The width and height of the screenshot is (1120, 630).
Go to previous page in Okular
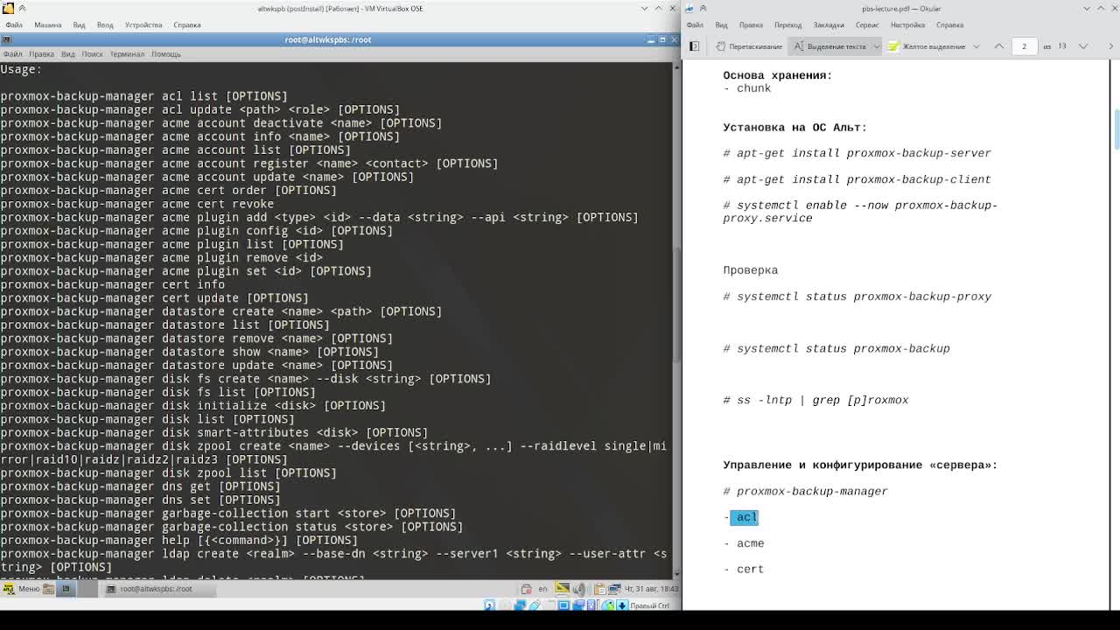tap(999, 46)
